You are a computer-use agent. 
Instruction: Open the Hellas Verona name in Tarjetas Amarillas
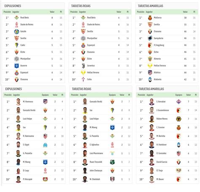tap(160, 66)
